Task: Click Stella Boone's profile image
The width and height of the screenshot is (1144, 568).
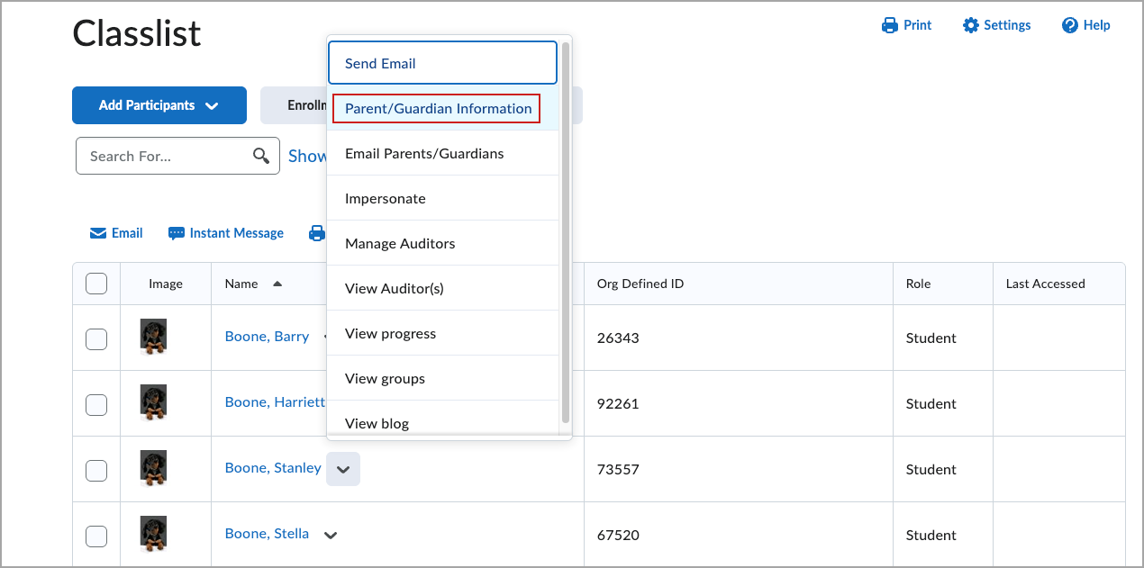Action: [153, 534]
